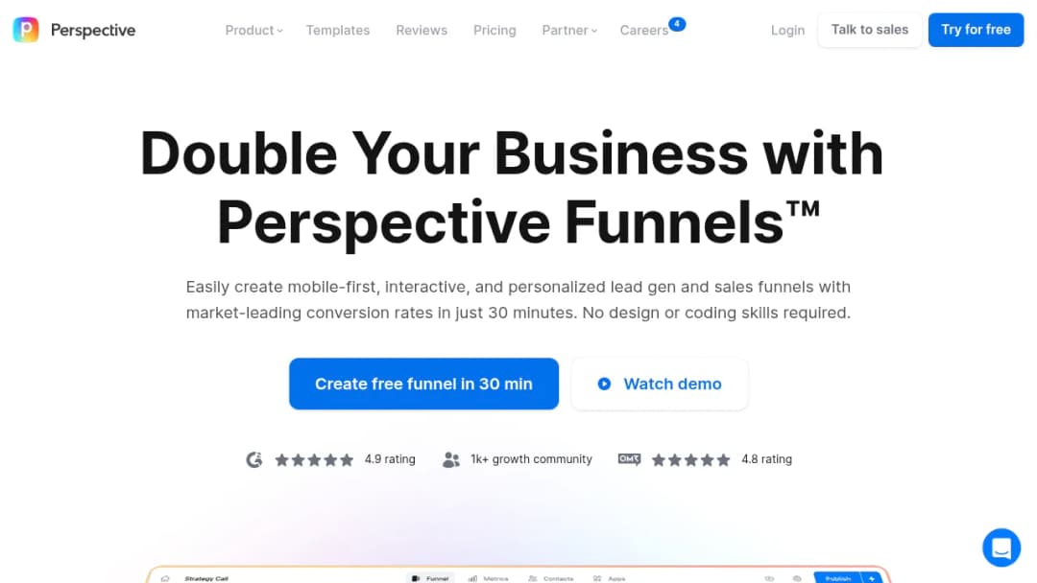Open the Pricing page

pos(494,31)
